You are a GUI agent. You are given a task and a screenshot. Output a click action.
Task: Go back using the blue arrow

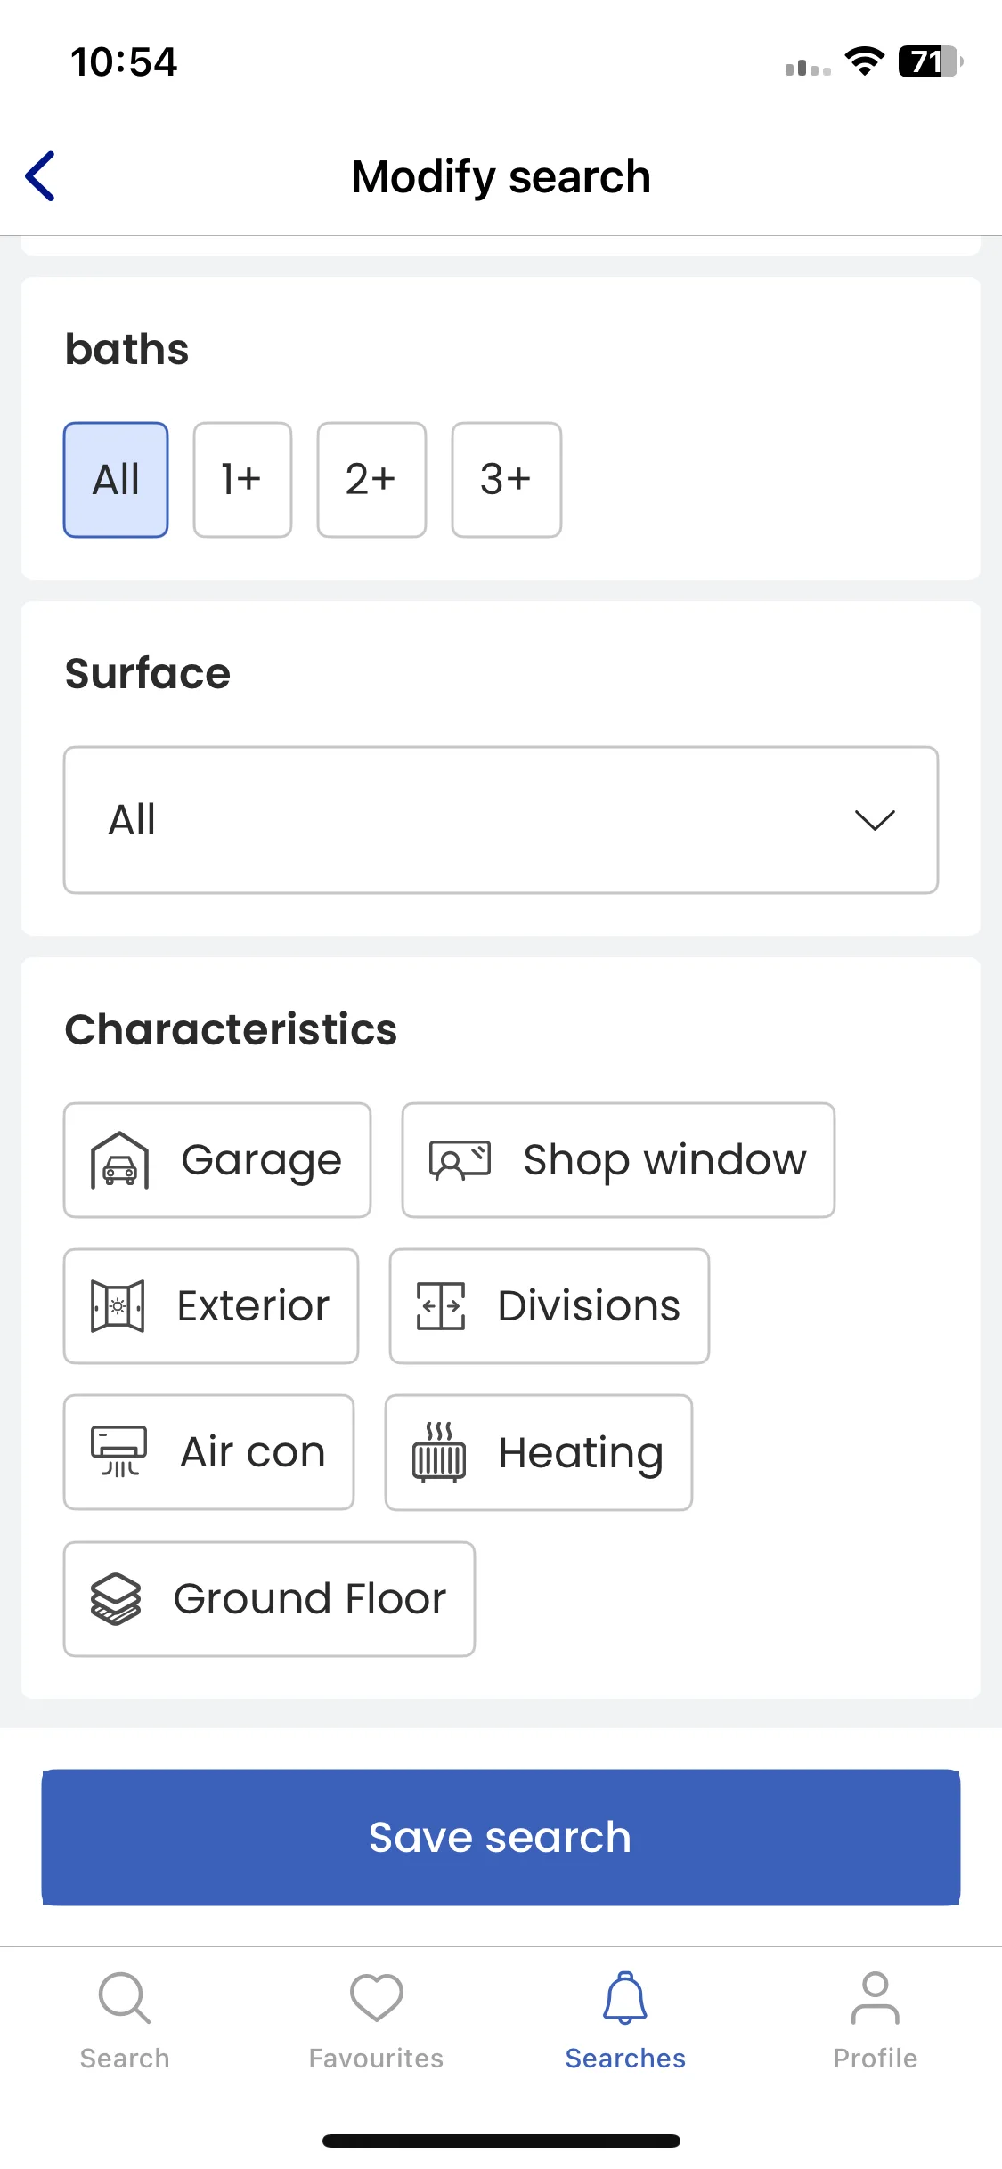click(x=40, y=176)
